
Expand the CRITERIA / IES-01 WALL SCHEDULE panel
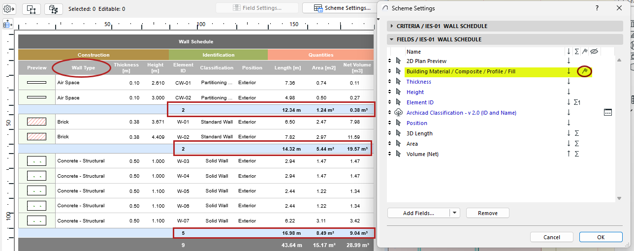tap(392, 26)
